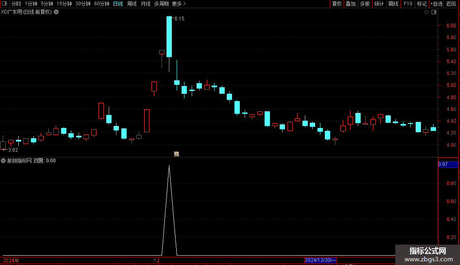Expand the 股朋指标网 indicator dropdown
This screenshot has width=460, height=265.
tap(3, 161)
